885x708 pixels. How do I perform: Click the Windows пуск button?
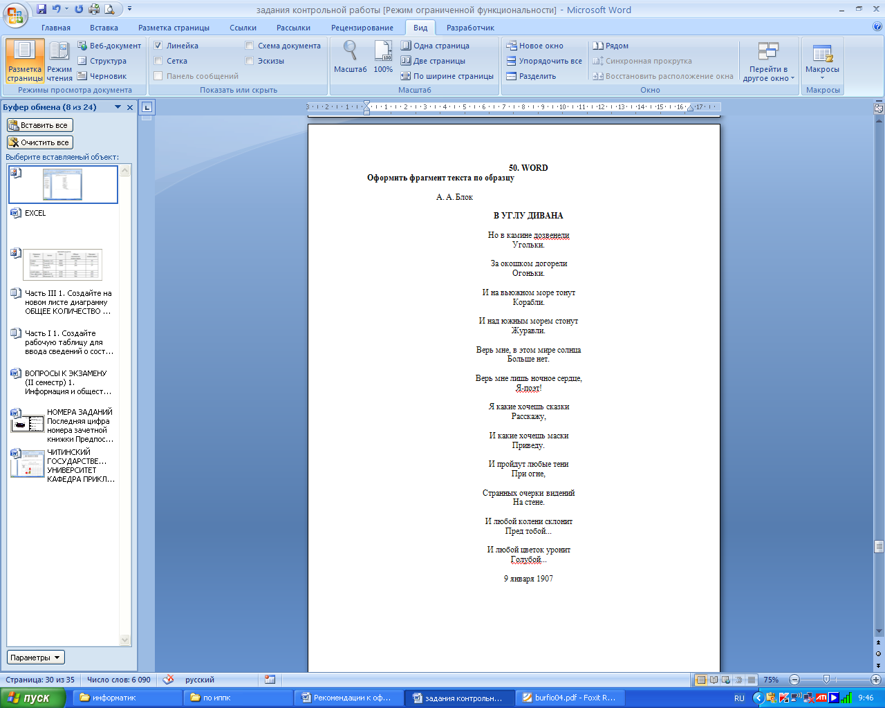coord(32,698)
